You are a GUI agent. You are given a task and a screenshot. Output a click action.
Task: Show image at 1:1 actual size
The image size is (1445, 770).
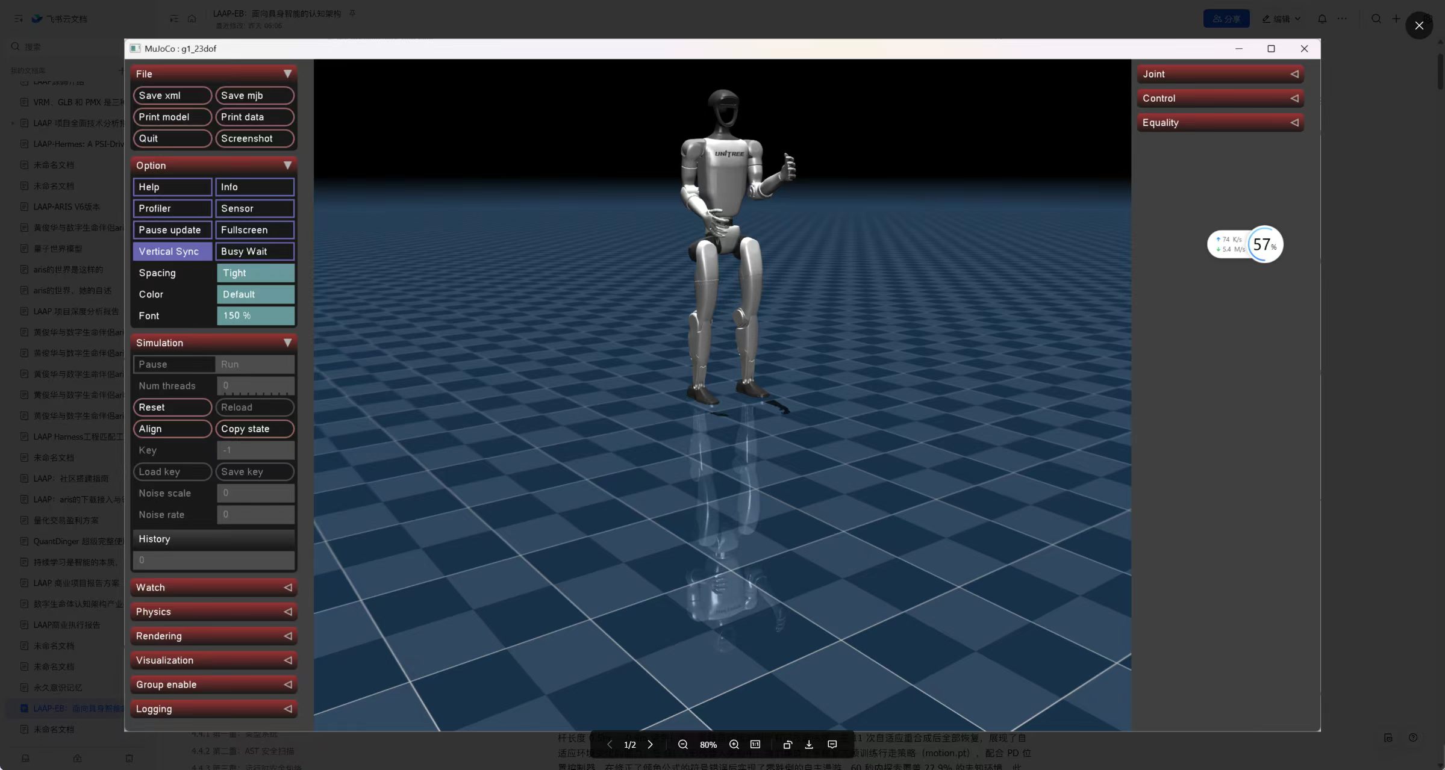coord(755,744)
